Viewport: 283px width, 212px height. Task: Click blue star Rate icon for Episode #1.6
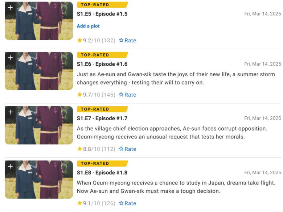tap(121, 95)
